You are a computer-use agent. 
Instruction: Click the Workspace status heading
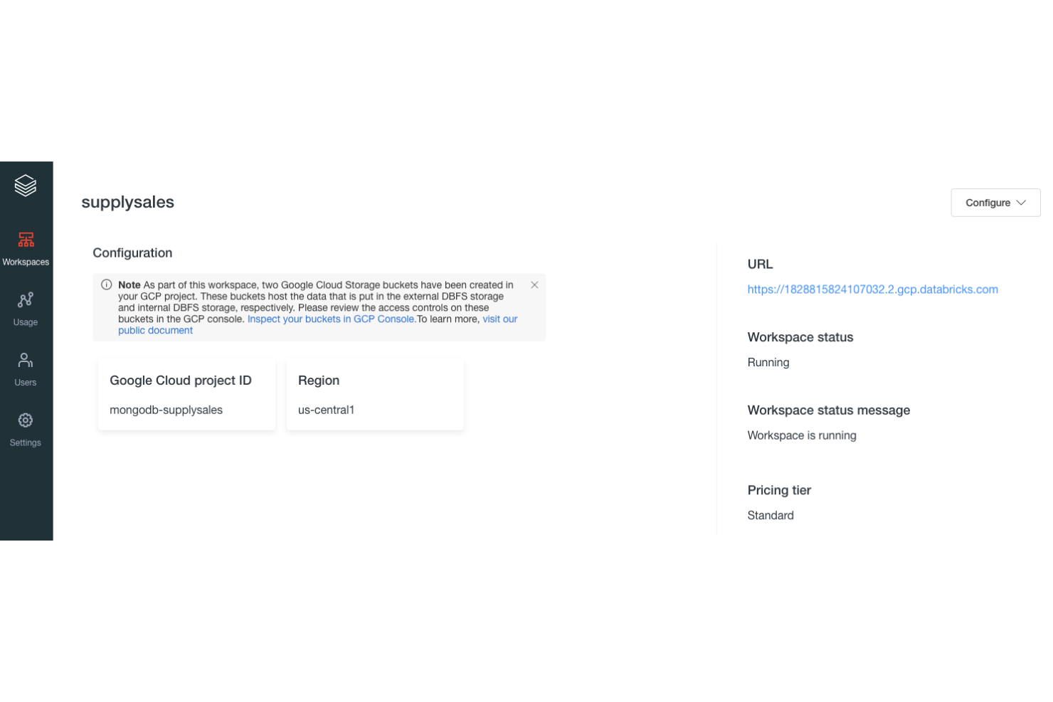pos(800,337)
